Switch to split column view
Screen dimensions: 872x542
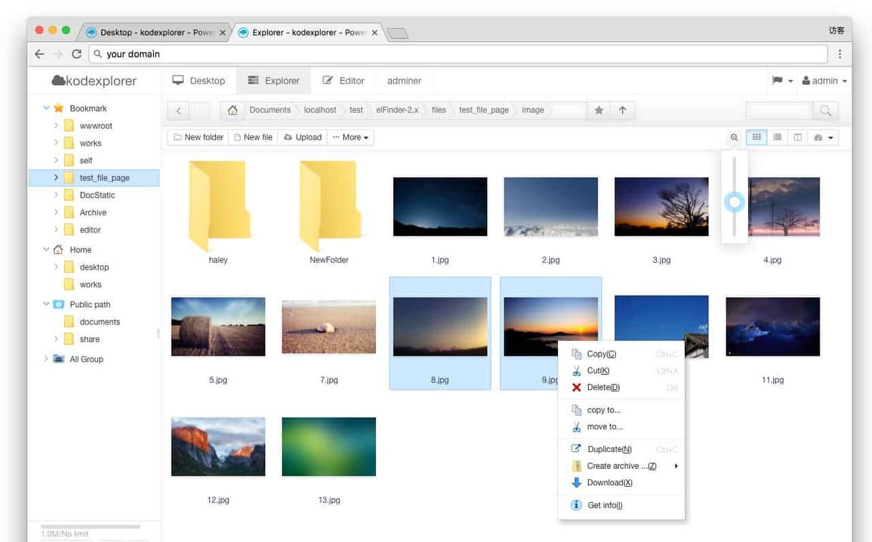pos(797,138)
